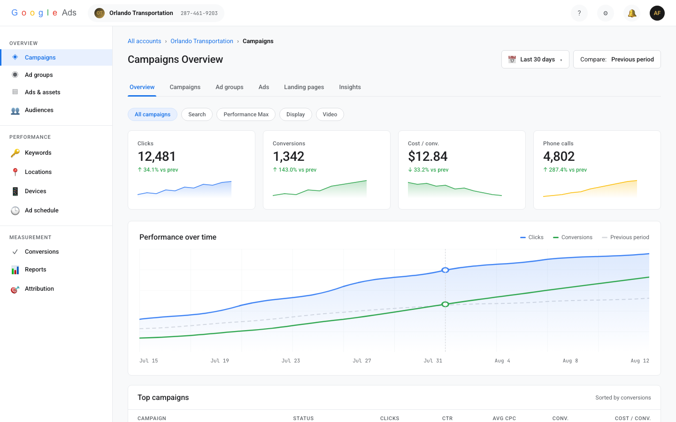Open the Phone calls 4,802 metric card

597,170
